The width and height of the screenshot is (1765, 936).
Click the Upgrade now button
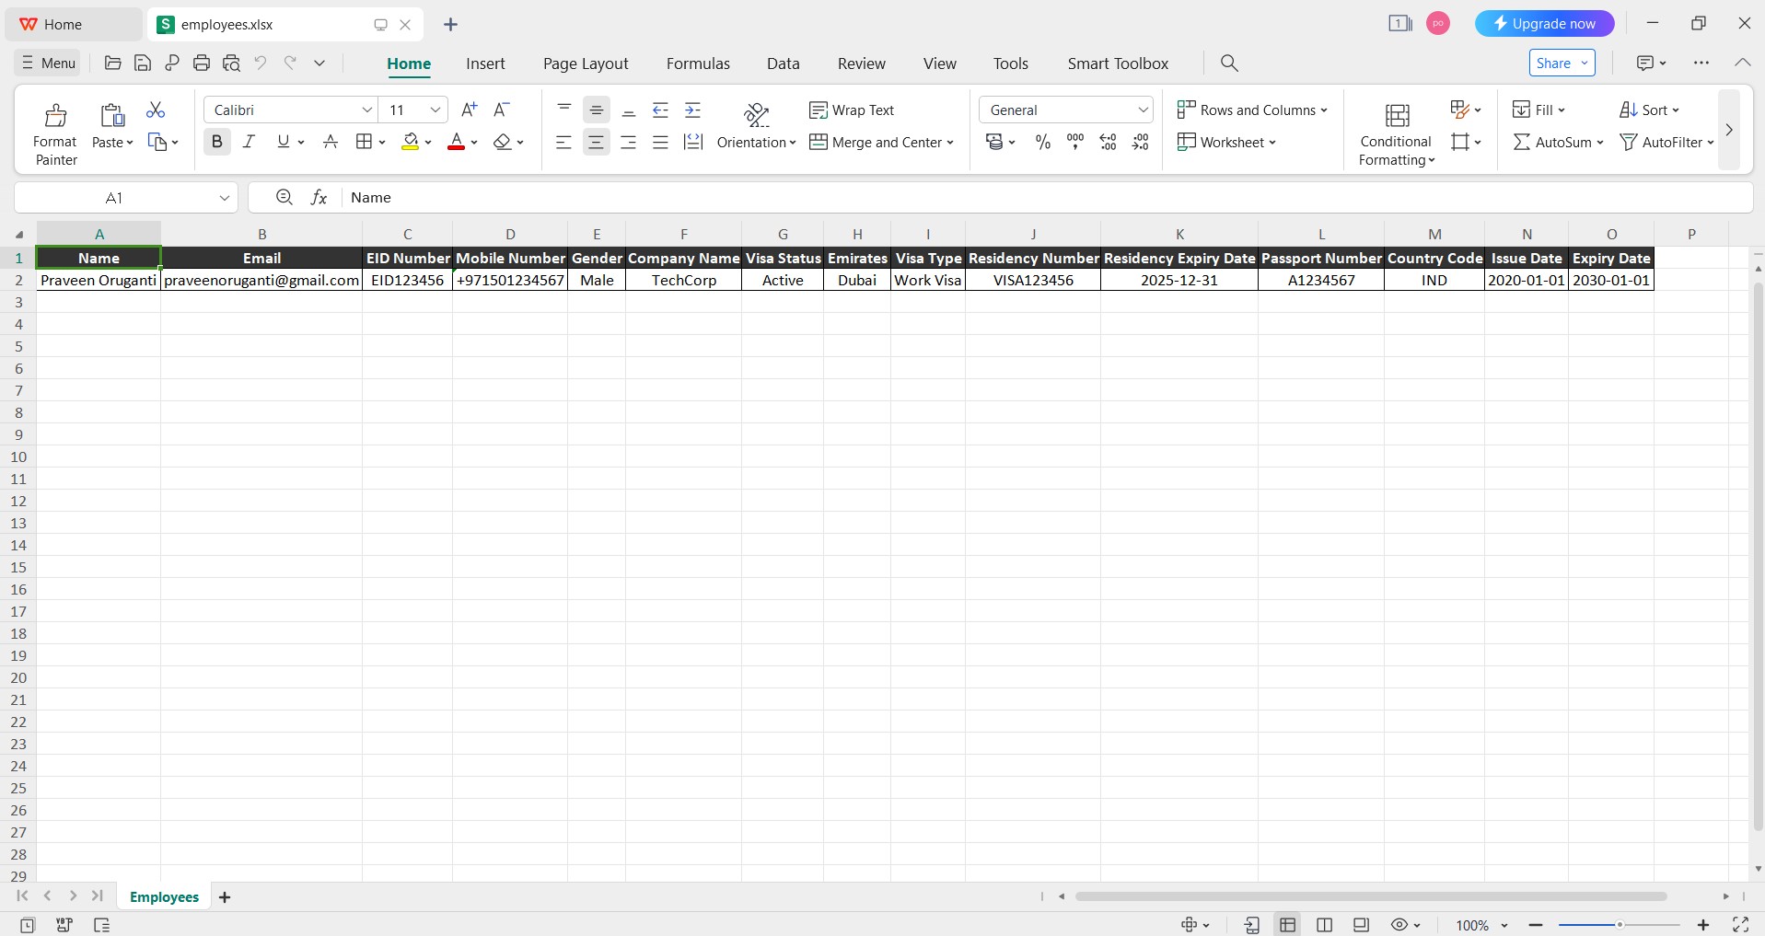click(1544, 24)
